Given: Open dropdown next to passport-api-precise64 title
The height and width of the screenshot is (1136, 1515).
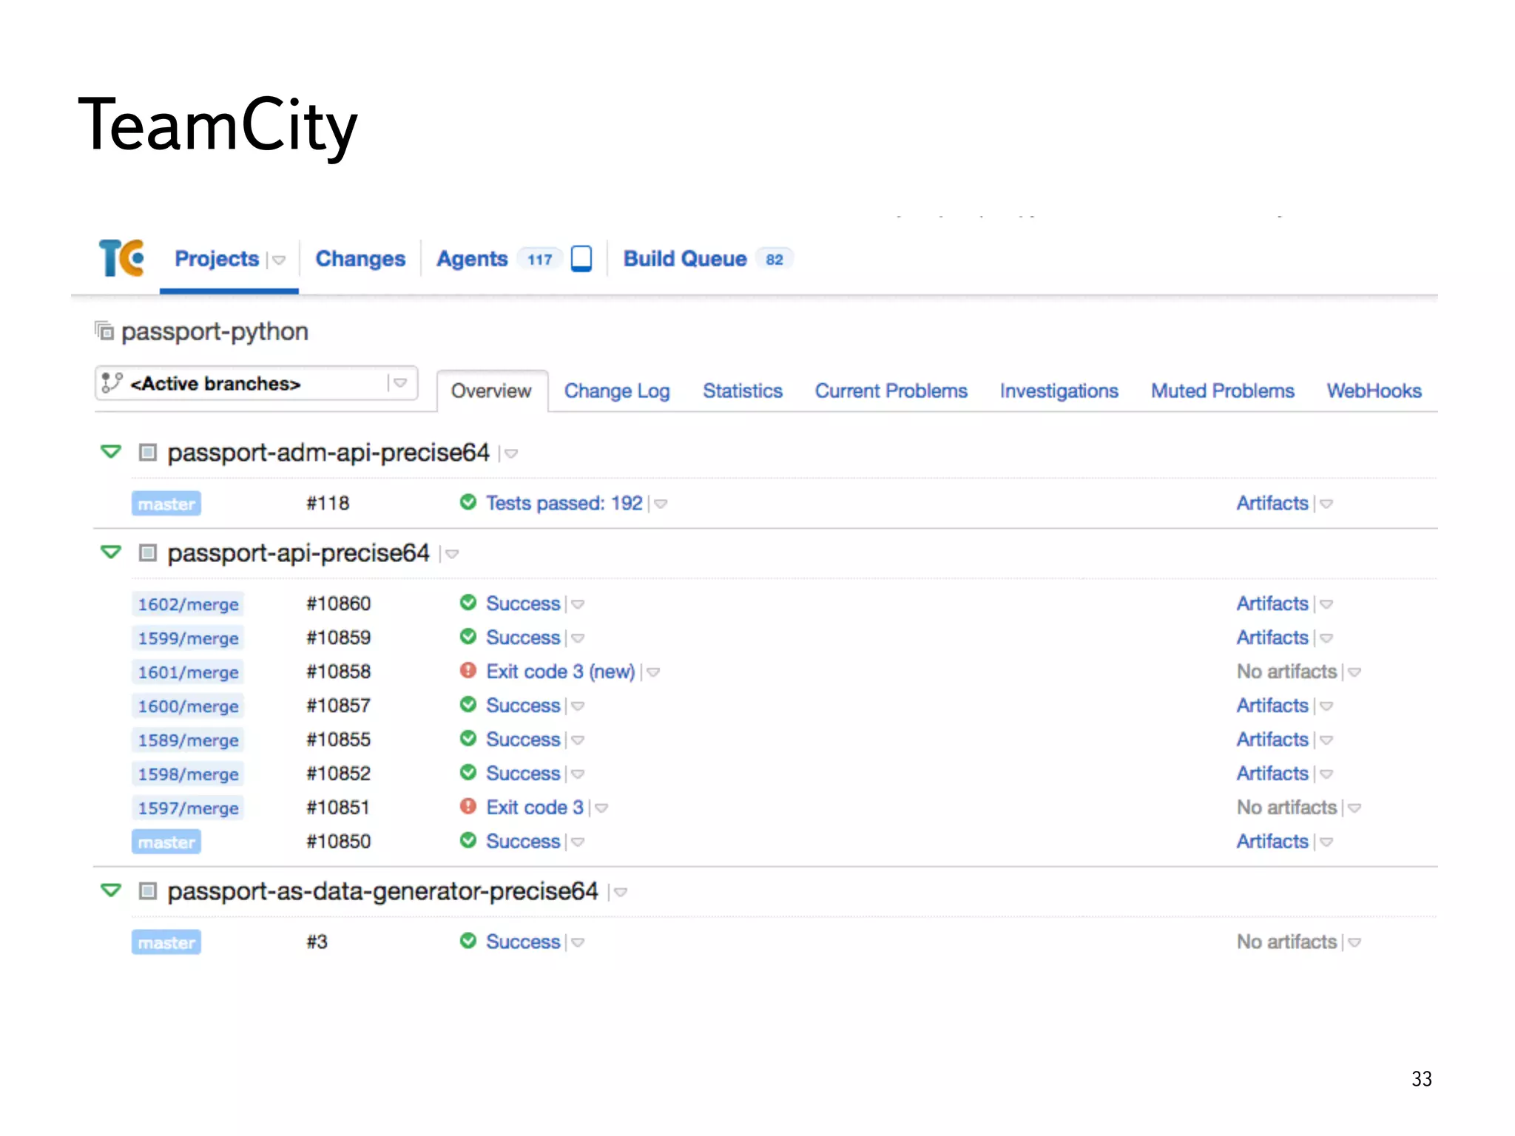Looking at the screenshot, I should tap(452, 555).
